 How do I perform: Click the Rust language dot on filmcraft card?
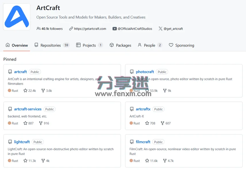point(131,161)
